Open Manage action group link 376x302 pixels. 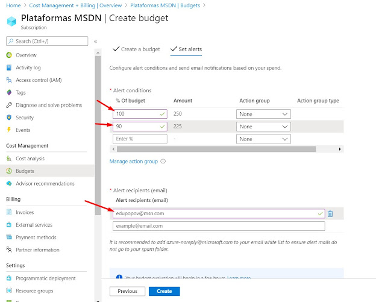(x=134, y=162)
